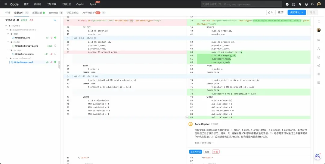Click the thumbs-up like button
The width and height of the screenshot is (325, 164).
click(270, 12)
